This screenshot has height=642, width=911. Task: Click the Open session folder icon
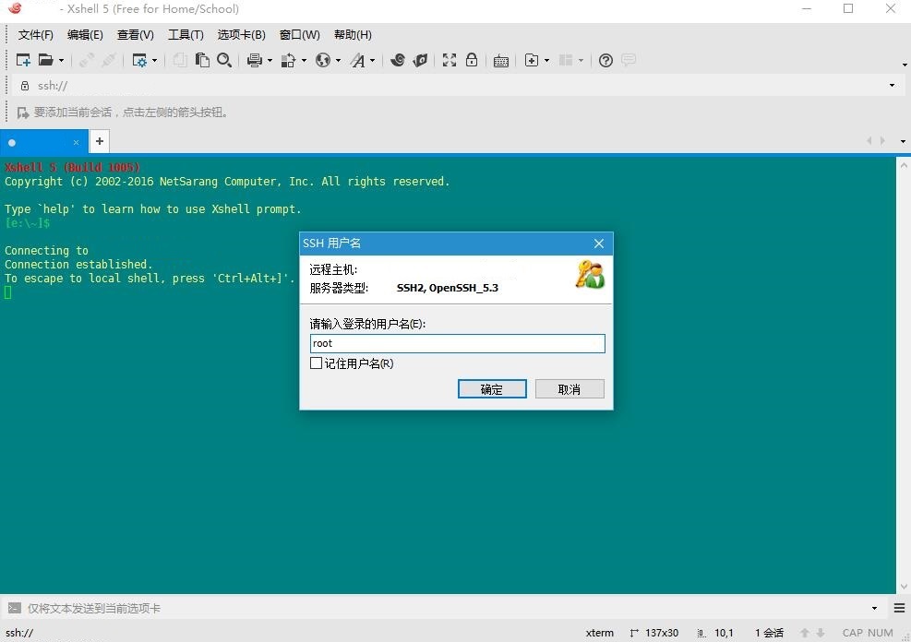(45, 60)
